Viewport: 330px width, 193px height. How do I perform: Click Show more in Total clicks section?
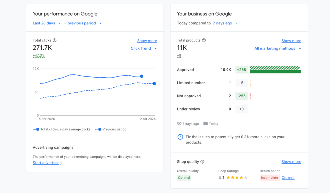pyautogui.click(x=147, y=41)
